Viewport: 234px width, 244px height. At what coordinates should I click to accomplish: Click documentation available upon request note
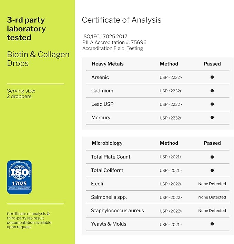pyautogui.click(x=29, y=220)
